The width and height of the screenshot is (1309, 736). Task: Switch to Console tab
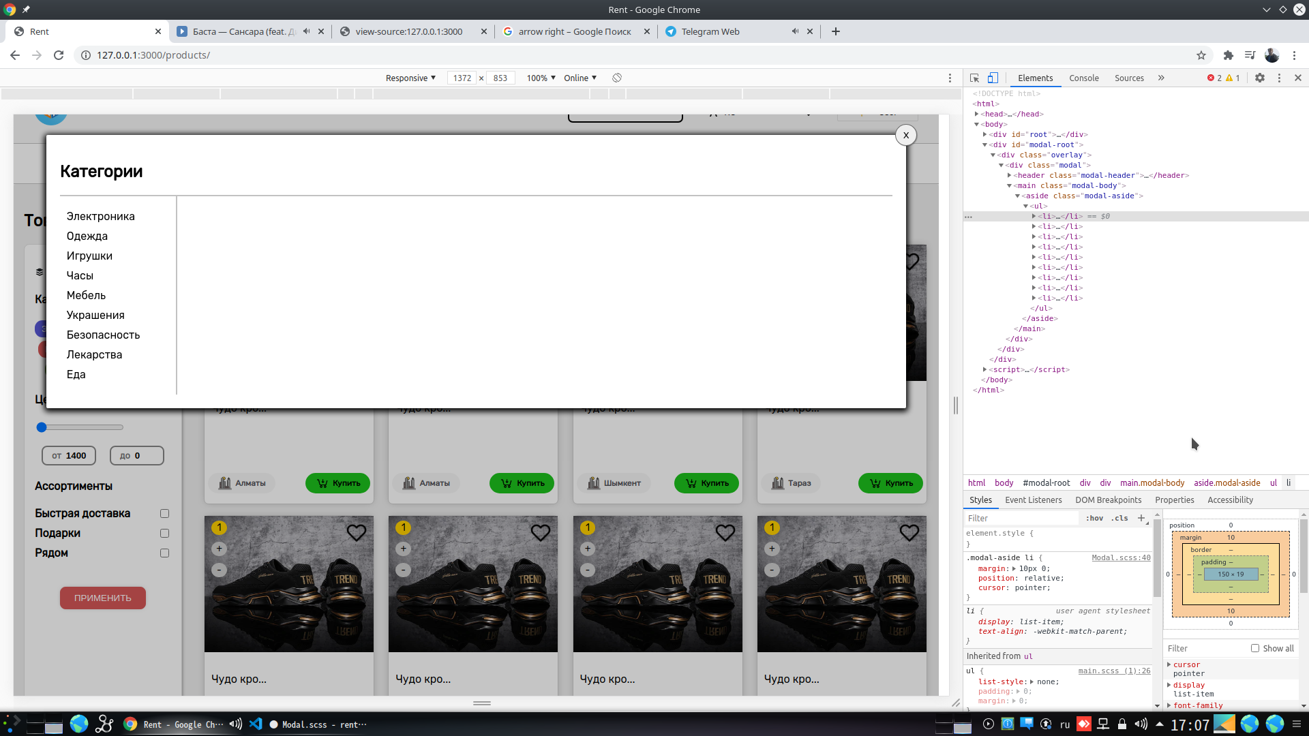pos(1084,78)
